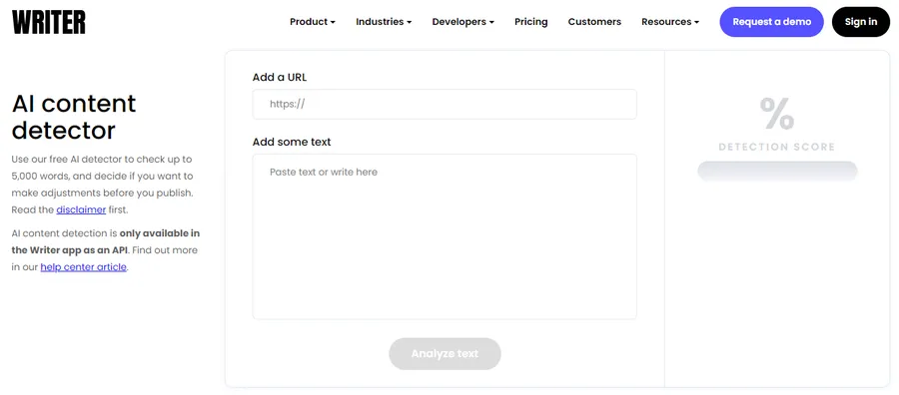The height and width of the screenshot is (395, 899).
Task: Click the AI content detector heading
Action: pyautogui.click(x=74, y=117)
